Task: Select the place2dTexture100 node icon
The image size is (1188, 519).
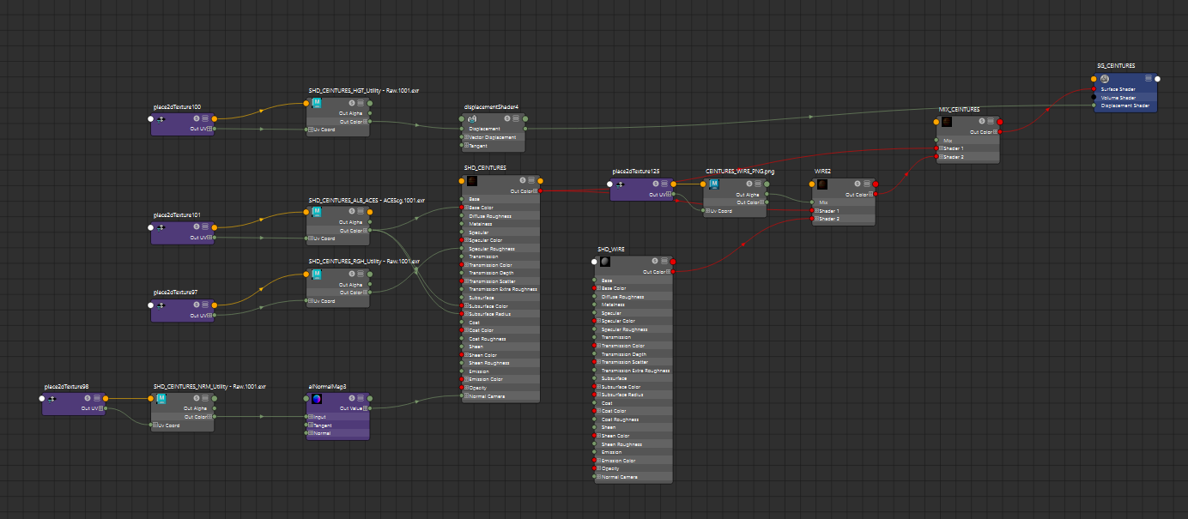Action: click(161, 120)
